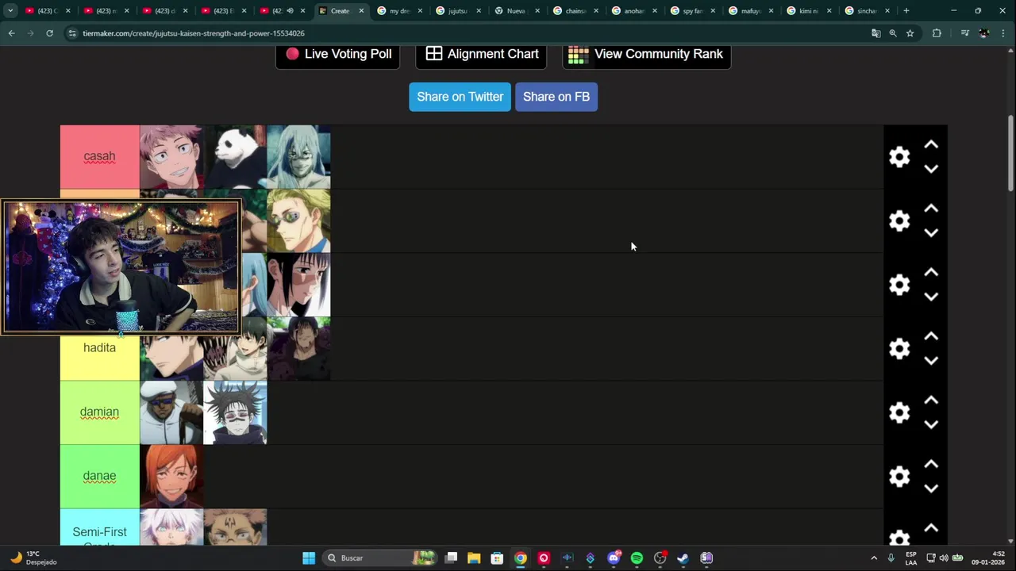
Task: Open settings gear for the Nanami image row
Action: pos(899,220)
